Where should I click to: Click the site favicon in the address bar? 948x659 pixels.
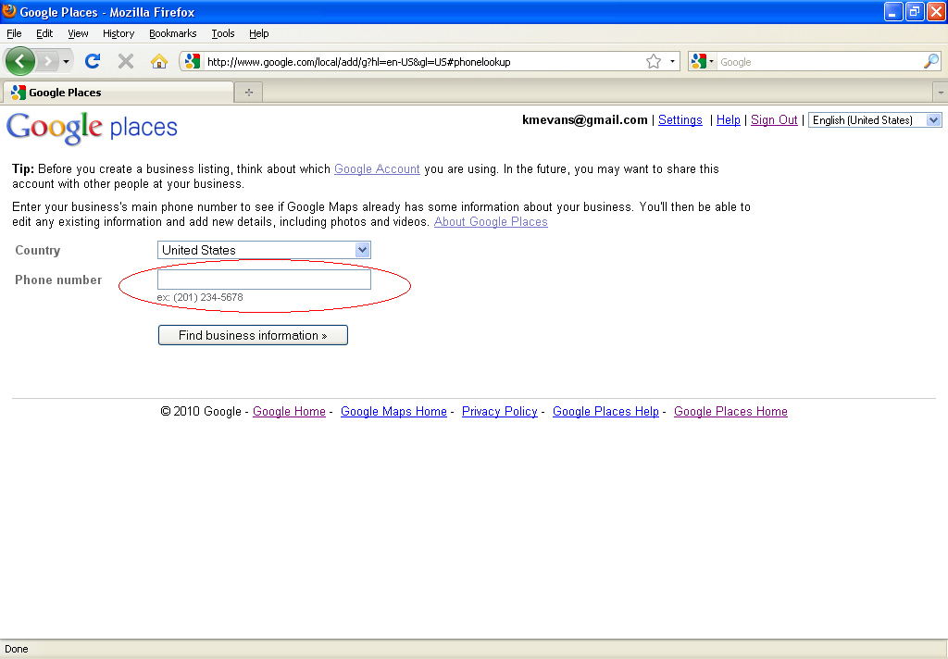point(193,61)
